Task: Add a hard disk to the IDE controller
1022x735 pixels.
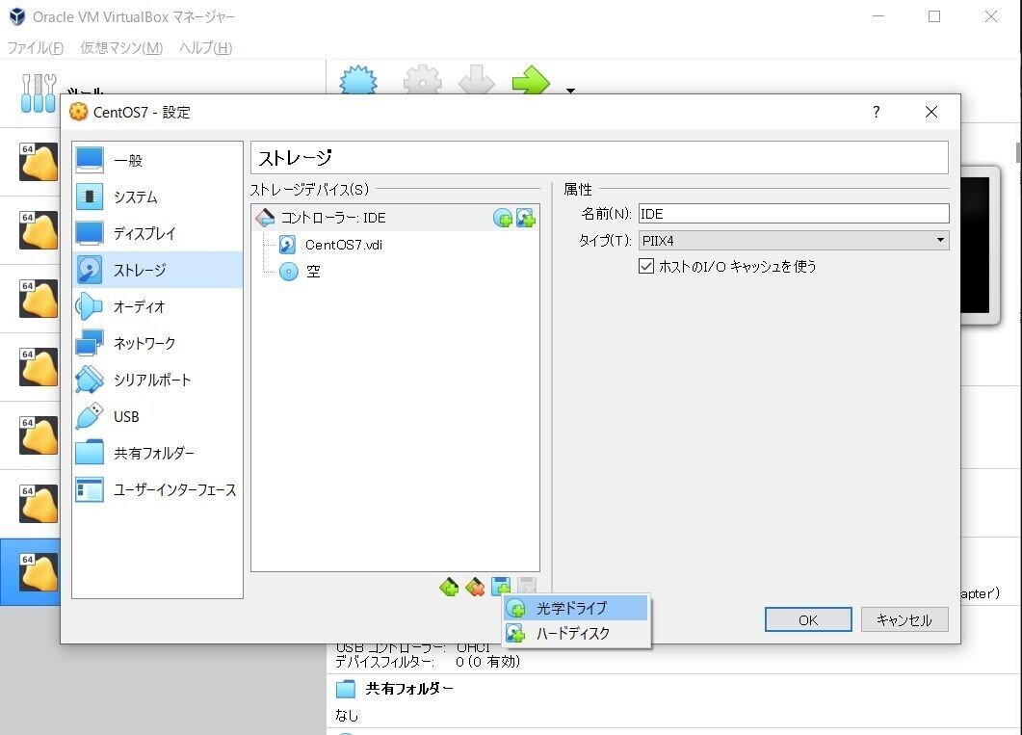Action: pos(526,219)
